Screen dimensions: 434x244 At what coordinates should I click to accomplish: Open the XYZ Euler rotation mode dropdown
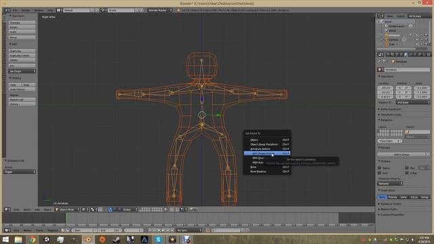point(413,102)
